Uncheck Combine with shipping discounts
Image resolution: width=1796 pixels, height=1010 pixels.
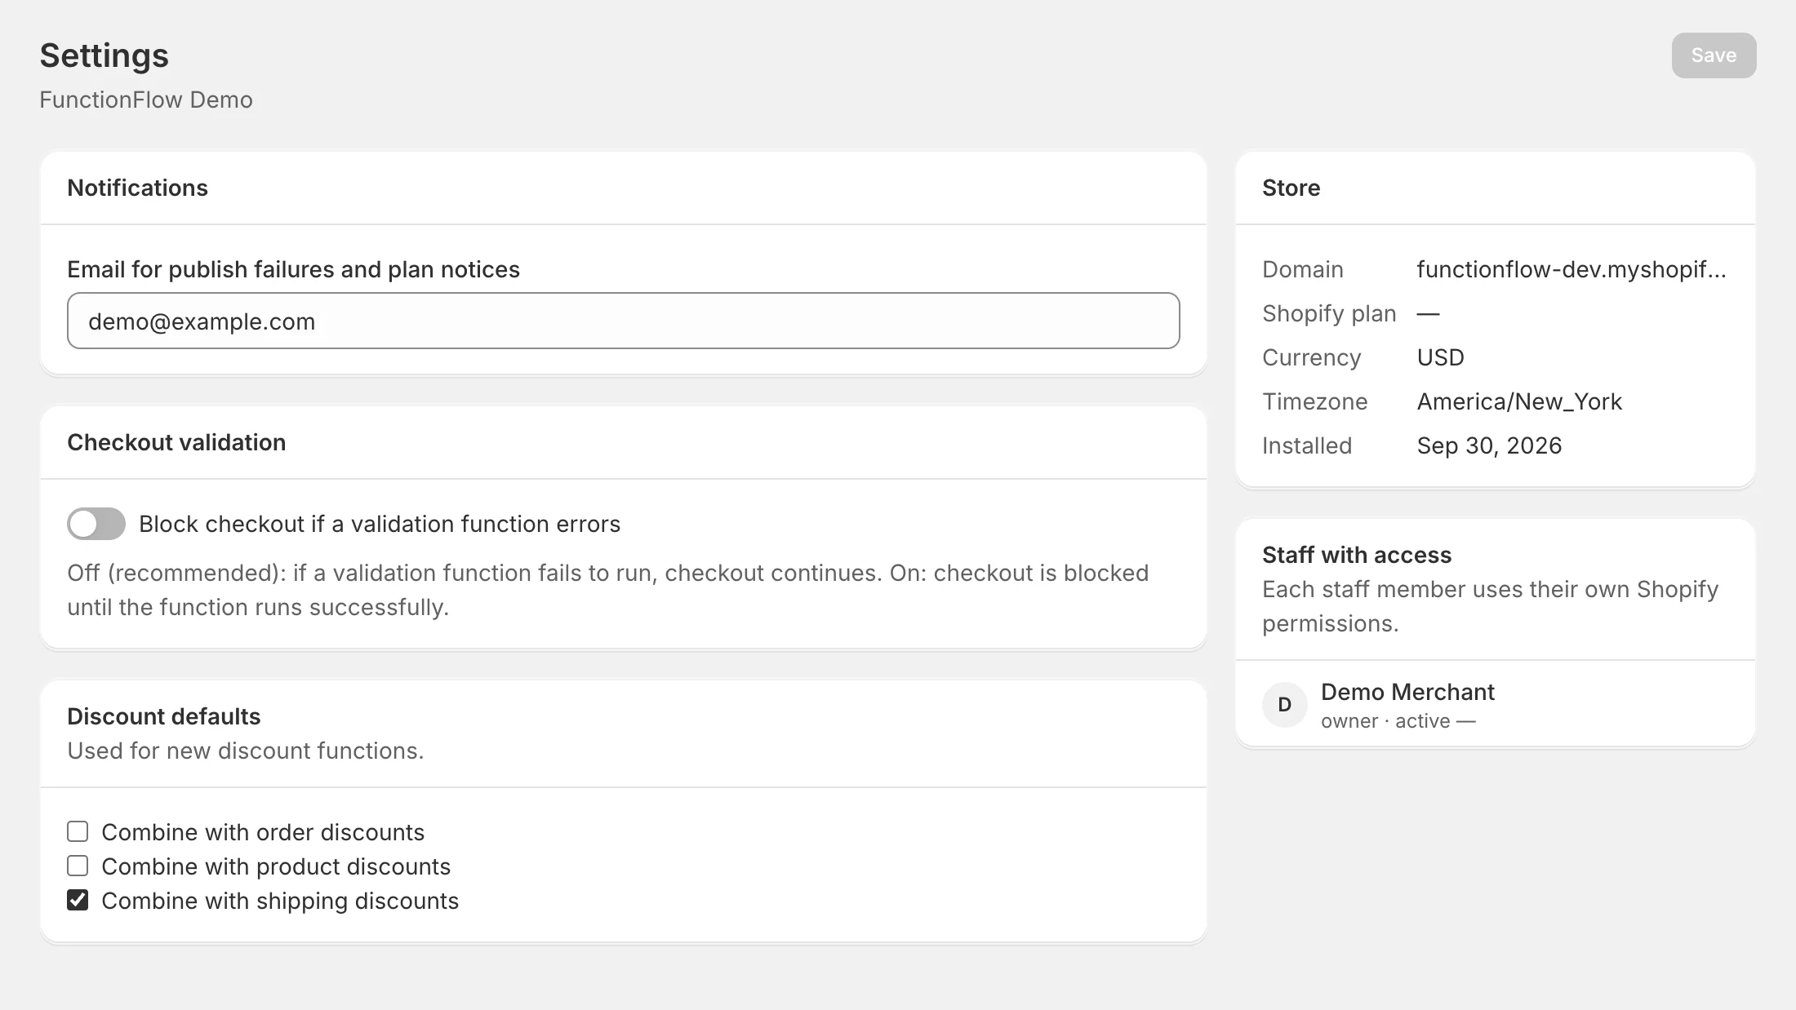pyautogui.click(x=78, y=900)
